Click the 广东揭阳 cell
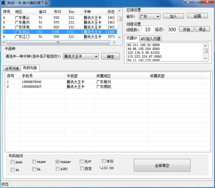Image resolution: width=215 pixels, height=188 pixels. (x=104, y=87)
